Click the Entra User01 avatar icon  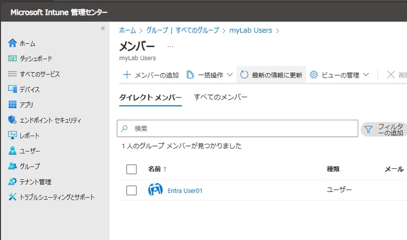155,190
